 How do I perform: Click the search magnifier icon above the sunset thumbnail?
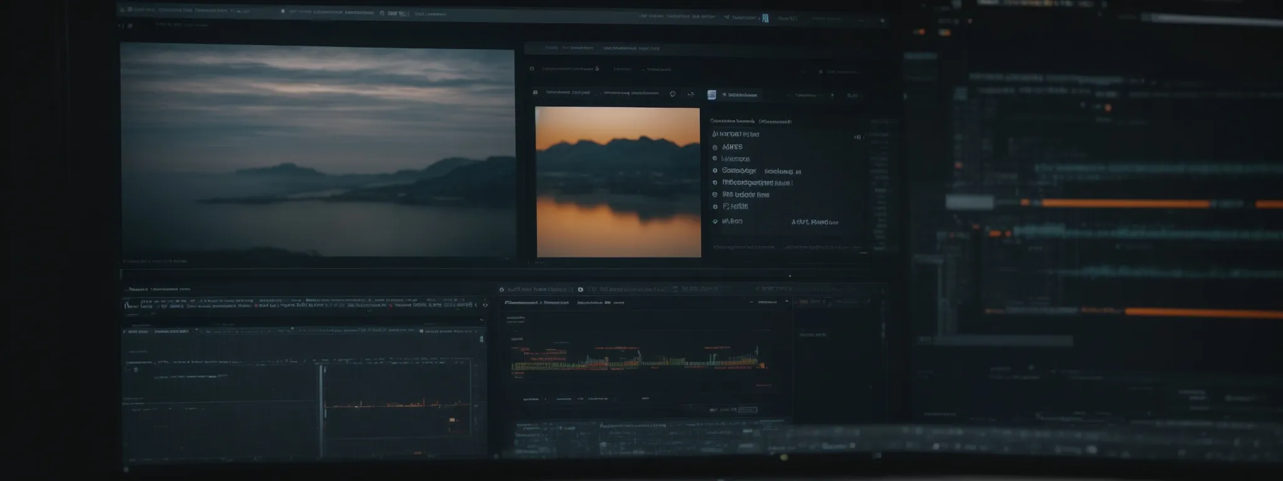click(532, 69)
